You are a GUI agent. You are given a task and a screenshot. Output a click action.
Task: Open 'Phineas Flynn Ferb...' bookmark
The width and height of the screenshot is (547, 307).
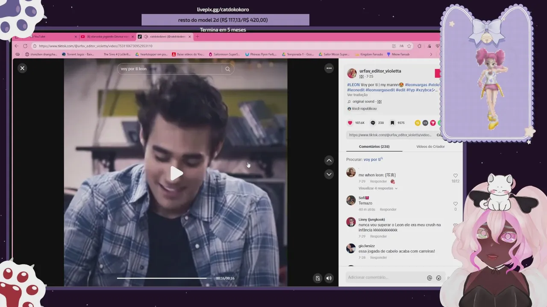[x=261, y=54]
